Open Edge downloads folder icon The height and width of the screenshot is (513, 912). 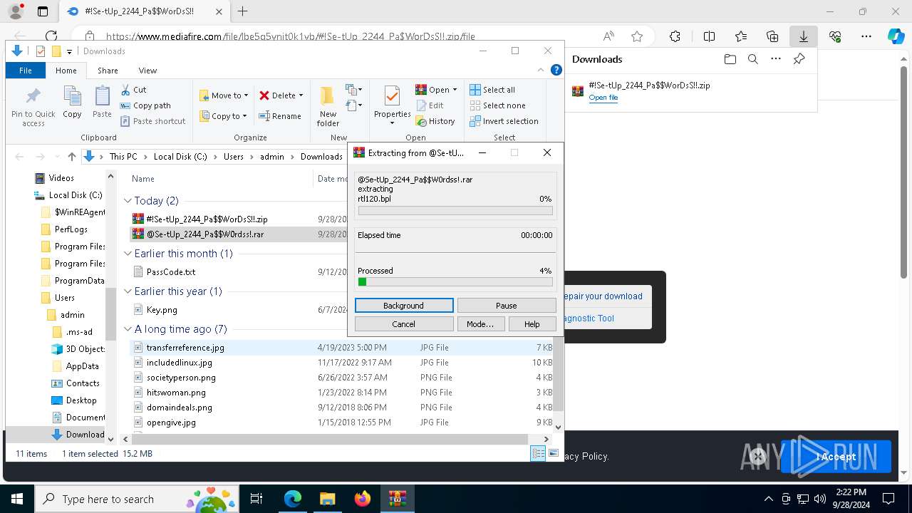click(x=730, y=59)
